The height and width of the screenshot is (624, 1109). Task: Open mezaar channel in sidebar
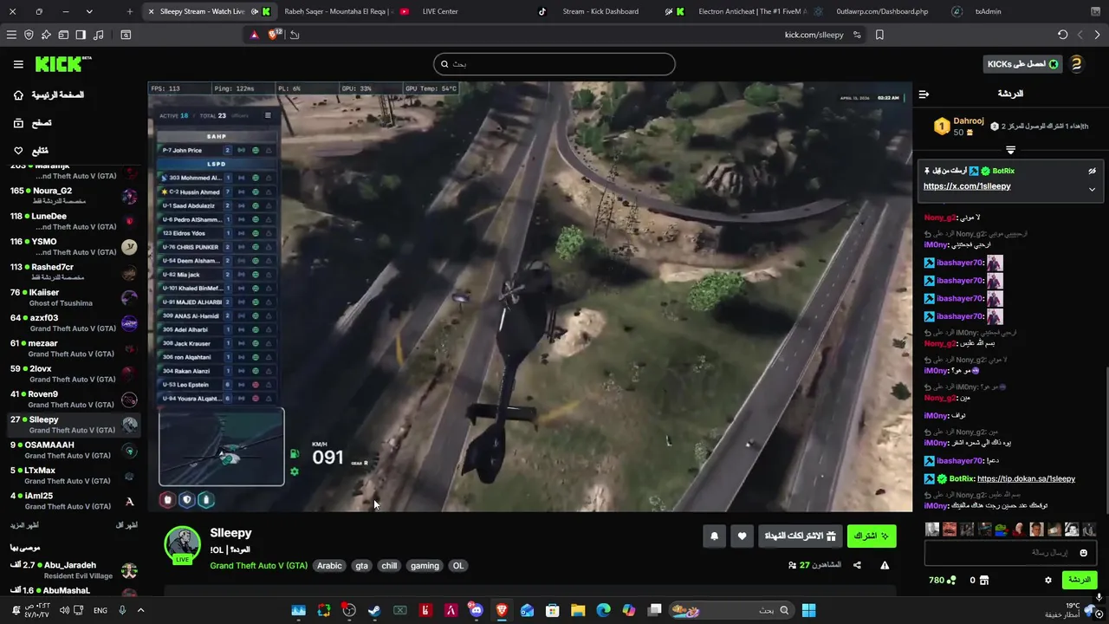[74, 348]
